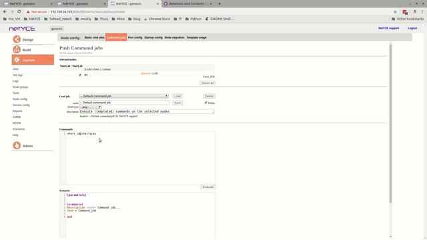The width and height of the screenshot is (427, 240).
Task: Go forward with browser forward arrow
Action: click(12, 12)
